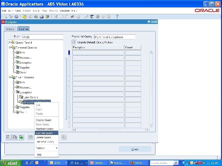Screen dimensions: 222x166
Task: Click the Count column header
Action: tap(133, 47)
